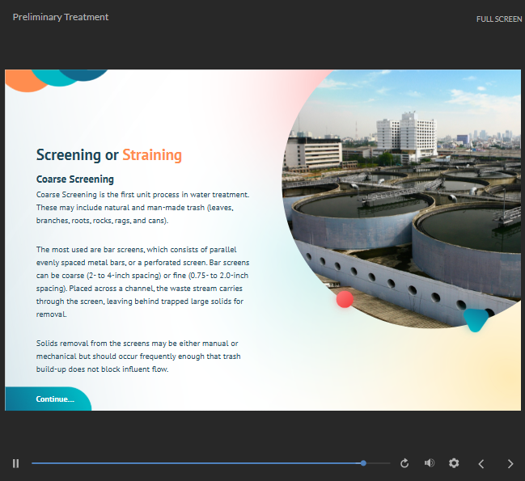This screenshot has width=525, height=481.
Task: Mute the audio with the speaker icon
Action: pos(430,463)
